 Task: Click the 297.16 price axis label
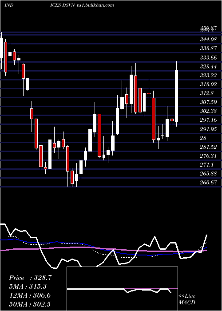[208, 120]
